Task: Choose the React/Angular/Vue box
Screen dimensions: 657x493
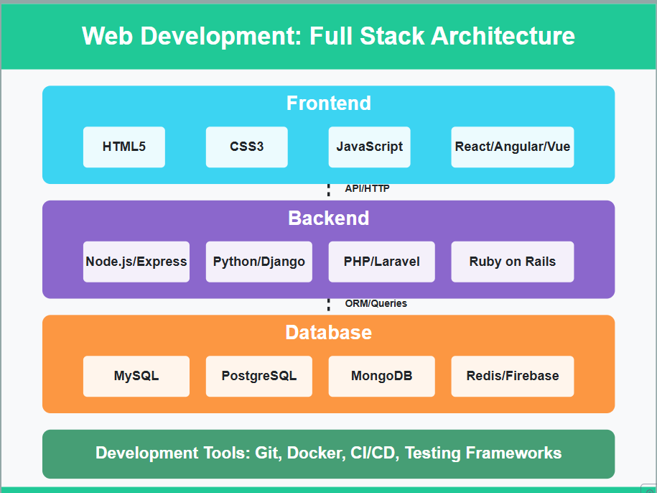Action: (x=513, y=147)
